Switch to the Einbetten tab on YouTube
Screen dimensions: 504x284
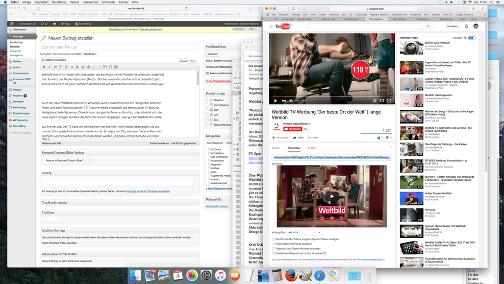[294, 148]
